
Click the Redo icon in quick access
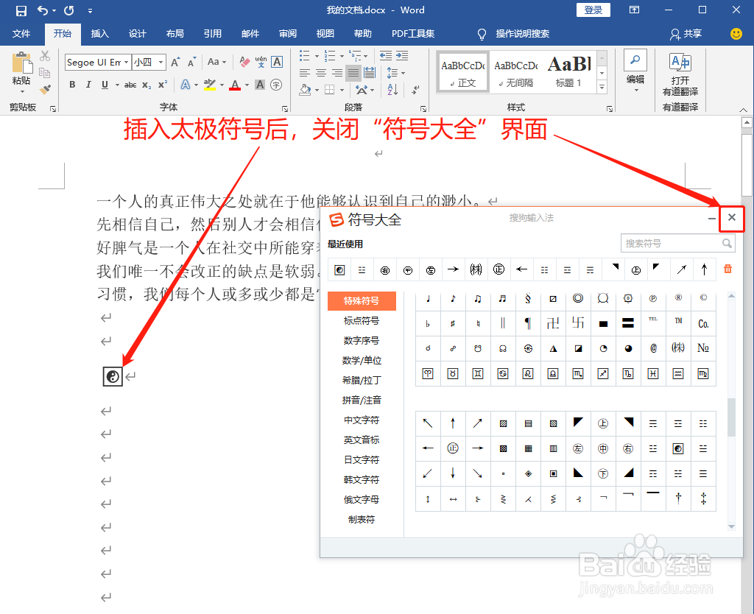coord(68,10)
